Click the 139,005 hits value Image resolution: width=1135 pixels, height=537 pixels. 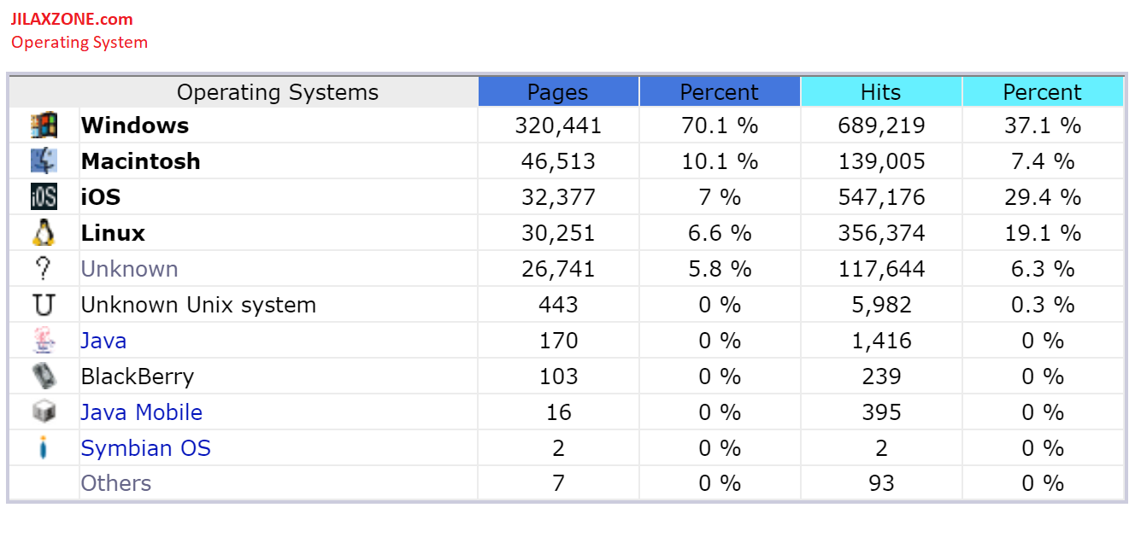point(881,161)
